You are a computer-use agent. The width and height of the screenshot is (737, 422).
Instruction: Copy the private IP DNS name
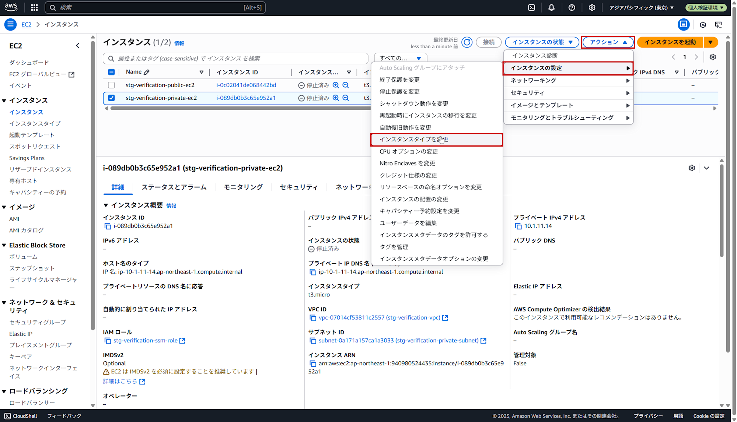[313, 272]
